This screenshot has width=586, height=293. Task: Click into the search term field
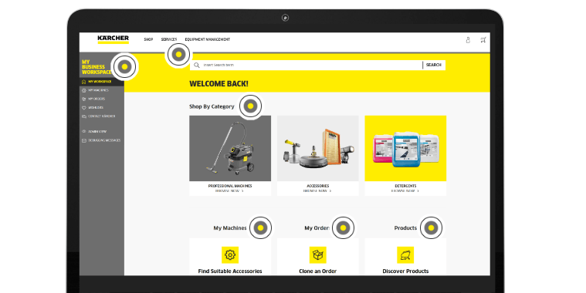[x=312, y=65]
